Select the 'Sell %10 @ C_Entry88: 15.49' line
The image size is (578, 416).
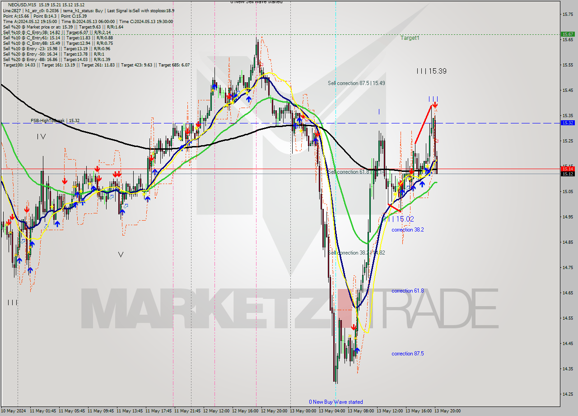point(58,43)
